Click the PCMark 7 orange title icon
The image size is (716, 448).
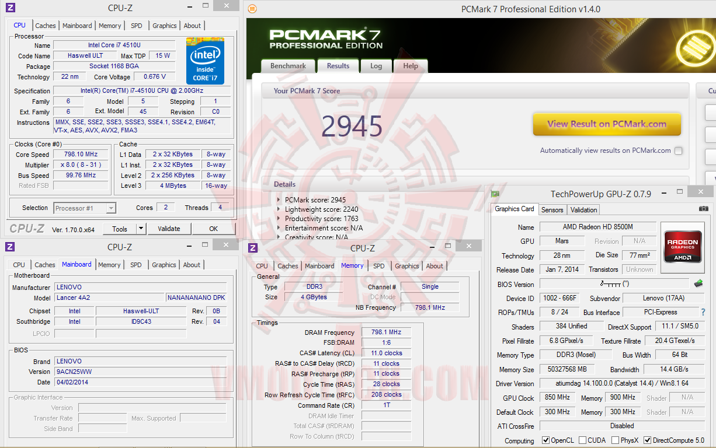(252, 9)
